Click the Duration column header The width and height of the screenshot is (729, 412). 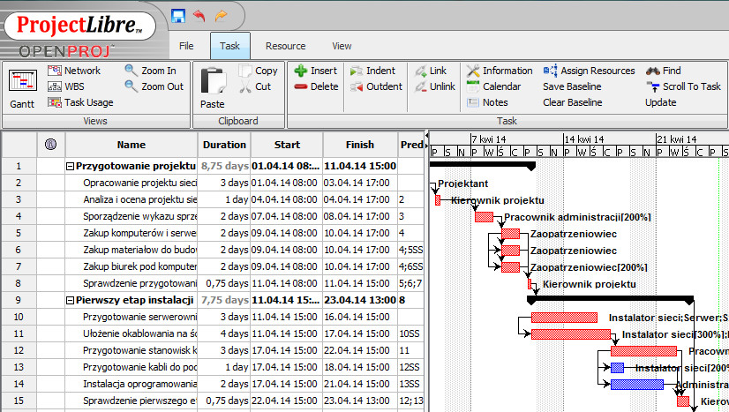click(224, 145)
